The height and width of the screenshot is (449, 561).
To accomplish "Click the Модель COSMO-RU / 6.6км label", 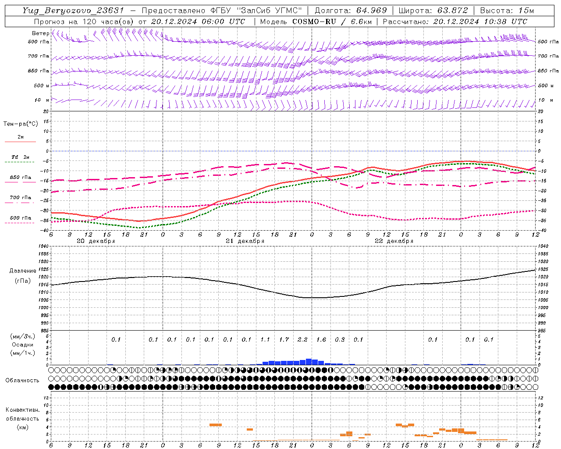I will coord(316,21).
